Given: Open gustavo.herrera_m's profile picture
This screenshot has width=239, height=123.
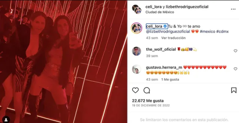Looking at the screenshot, I should click(x=137, y=69).
